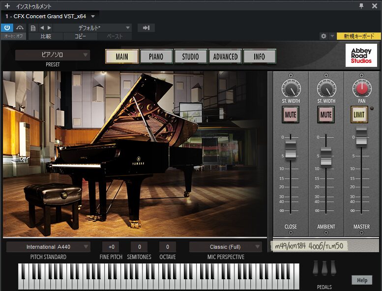Click the AMBIENT channel volume fader
382x291 pixels.
click(x=326, y=157)
